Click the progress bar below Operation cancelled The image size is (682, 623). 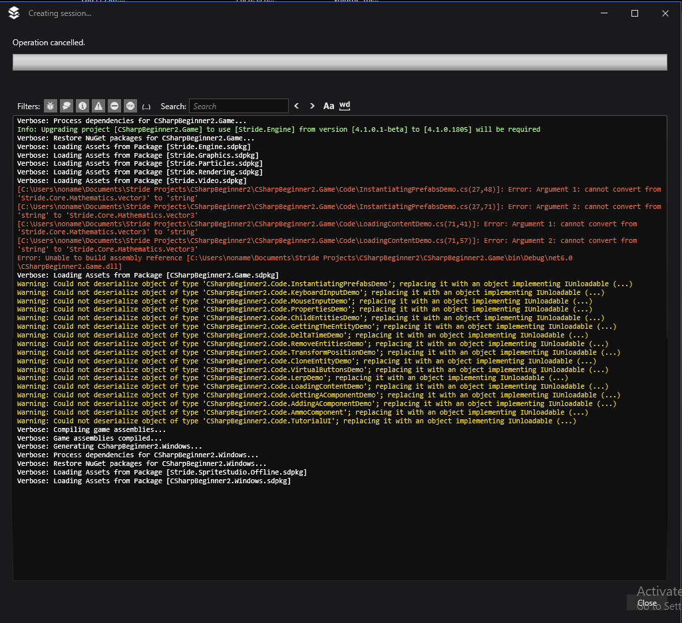pyautogui.click(x=339, y=61)
